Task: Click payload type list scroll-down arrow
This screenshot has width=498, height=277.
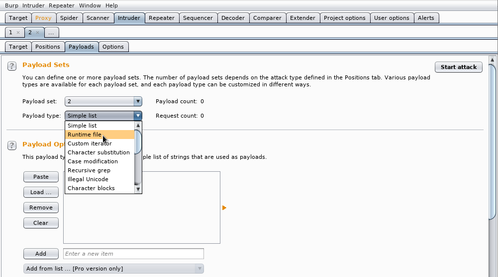Action: pos(138,189)
